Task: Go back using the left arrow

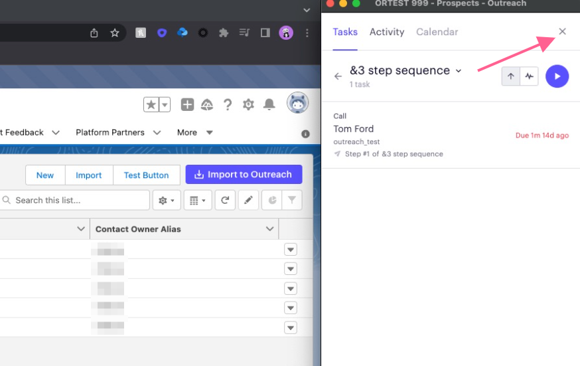Action: [x=338, y=76]
